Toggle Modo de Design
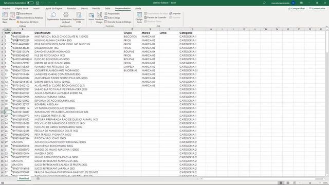The image size is (329, 185). [99, 17]
